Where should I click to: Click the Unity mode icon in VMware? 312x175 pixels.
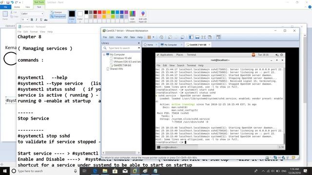coord(210,37)
